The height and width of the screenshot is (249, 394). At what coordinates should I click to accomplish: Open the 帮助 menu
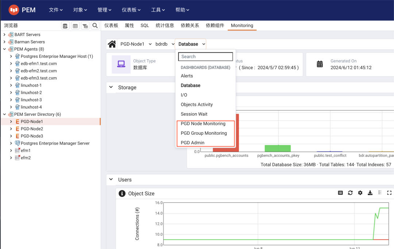pyautogui.click(x=182, y=10)
